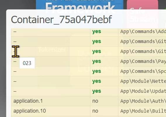Click 'yes' in the App\Commands\Pay row
Viewport: 166px width, 117px height.
coord(97,61)
